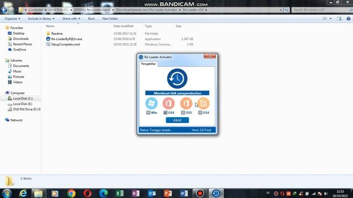Open the Music library
Screen dimensions: 353x198
click(x=17, y=71)
